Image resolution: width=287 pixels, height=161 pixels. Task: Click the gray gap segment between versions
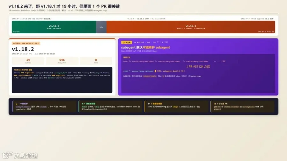(x=101, y=27)
